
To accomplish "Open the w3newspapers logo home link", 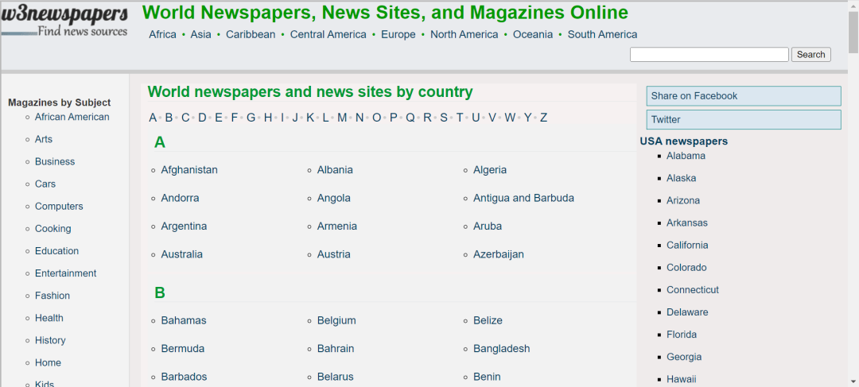I will (x=64, y=21).
